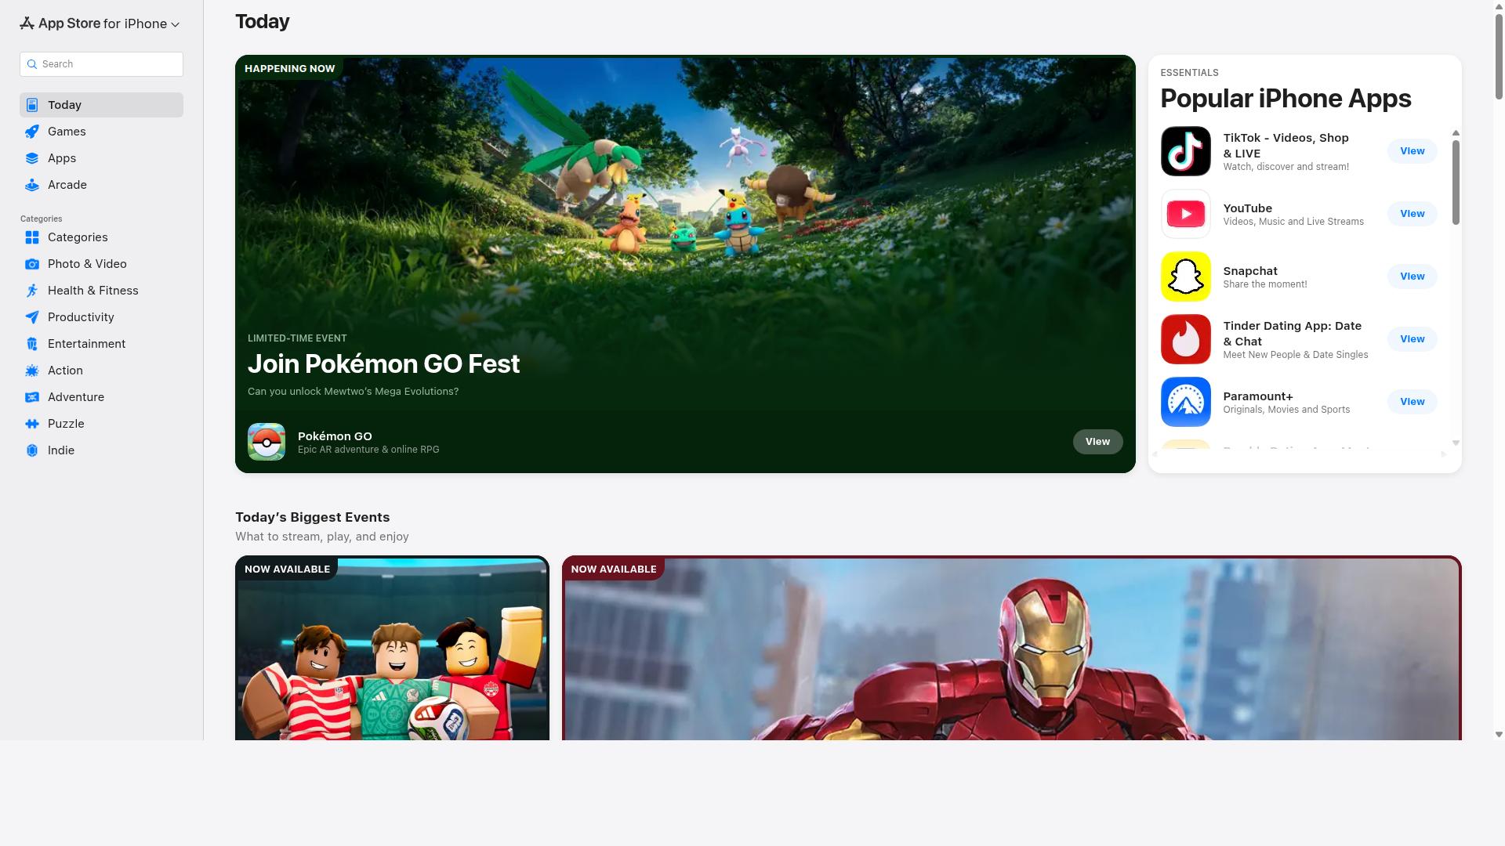Click the Tinder Dating App title text
The height and width of the screenshot is (846, 1505).
1292,334
